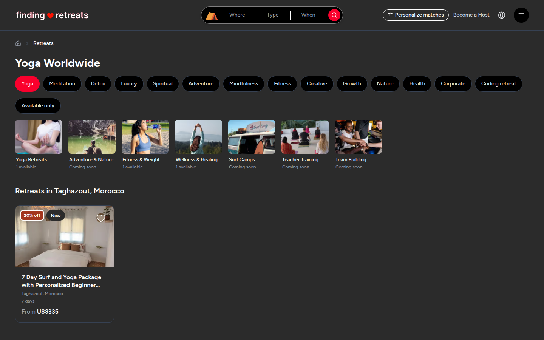Open Teacher Training thumbnail
544x340 pixels.
pyautogui.click(x=305, y=137)
